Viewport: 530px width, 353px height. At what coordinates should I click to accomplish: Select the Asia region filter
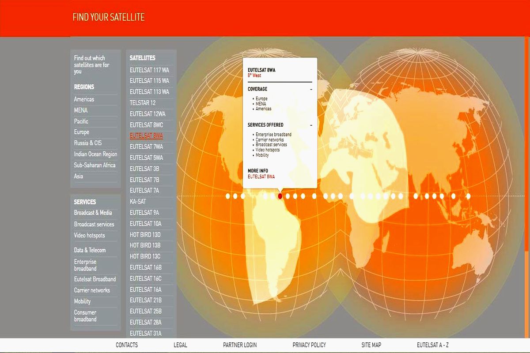pyautogui.click(x=79, y=176)
